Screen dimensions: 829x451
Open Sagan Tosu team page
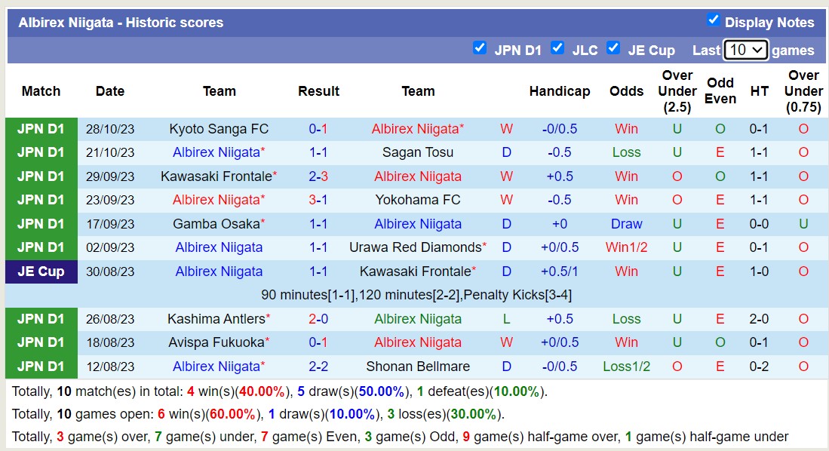point(418,152)
